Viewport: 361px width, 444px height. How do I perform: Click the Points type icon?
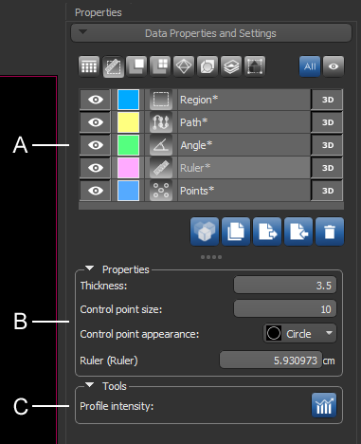point(161,191)
